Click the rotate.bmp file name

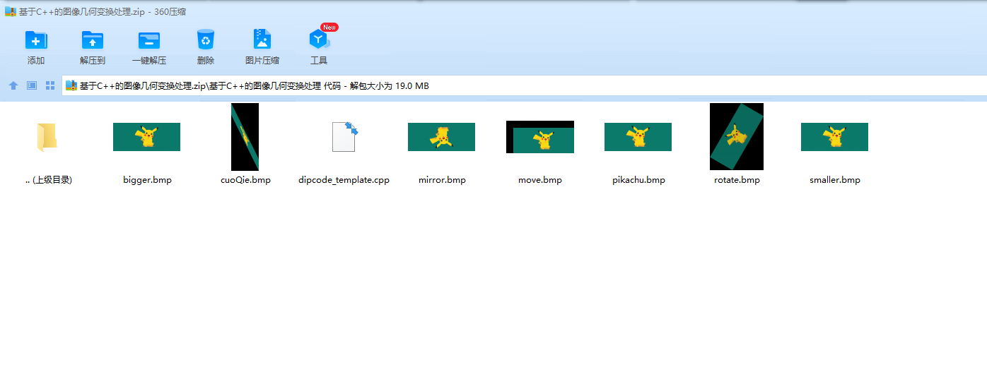click(x=737, y=180)
